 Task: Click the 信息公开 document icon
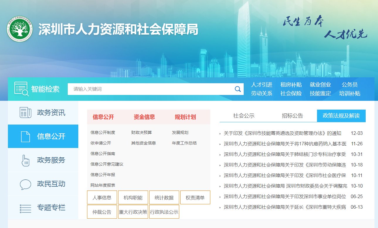click(x=26, y=137)
